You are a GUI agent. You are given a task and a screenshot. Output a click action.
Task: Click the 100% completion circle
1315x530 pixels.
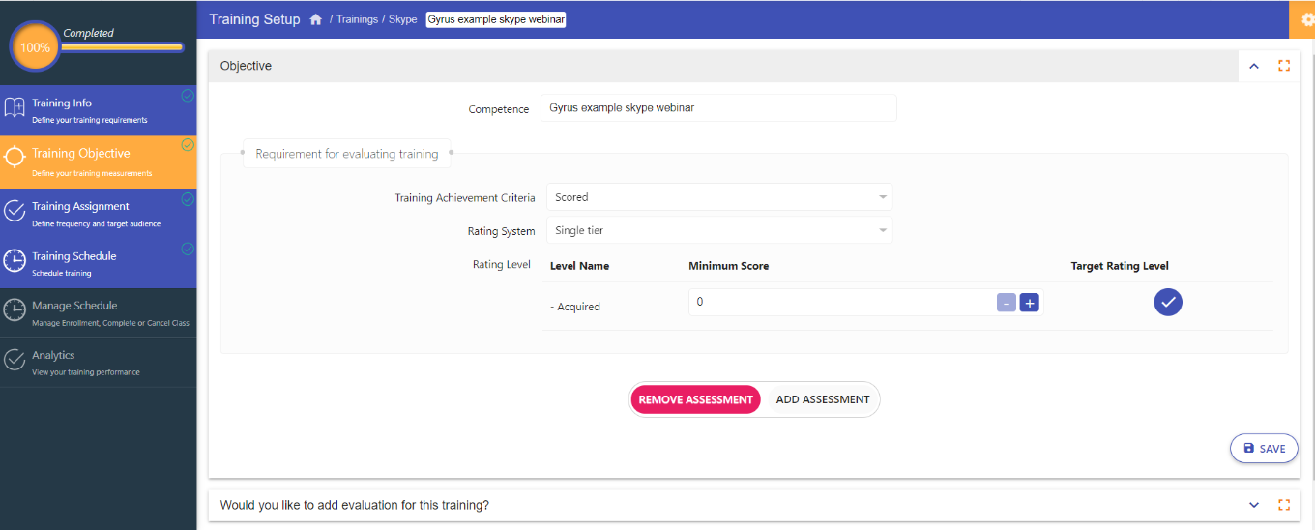click(x=36, y=46)
